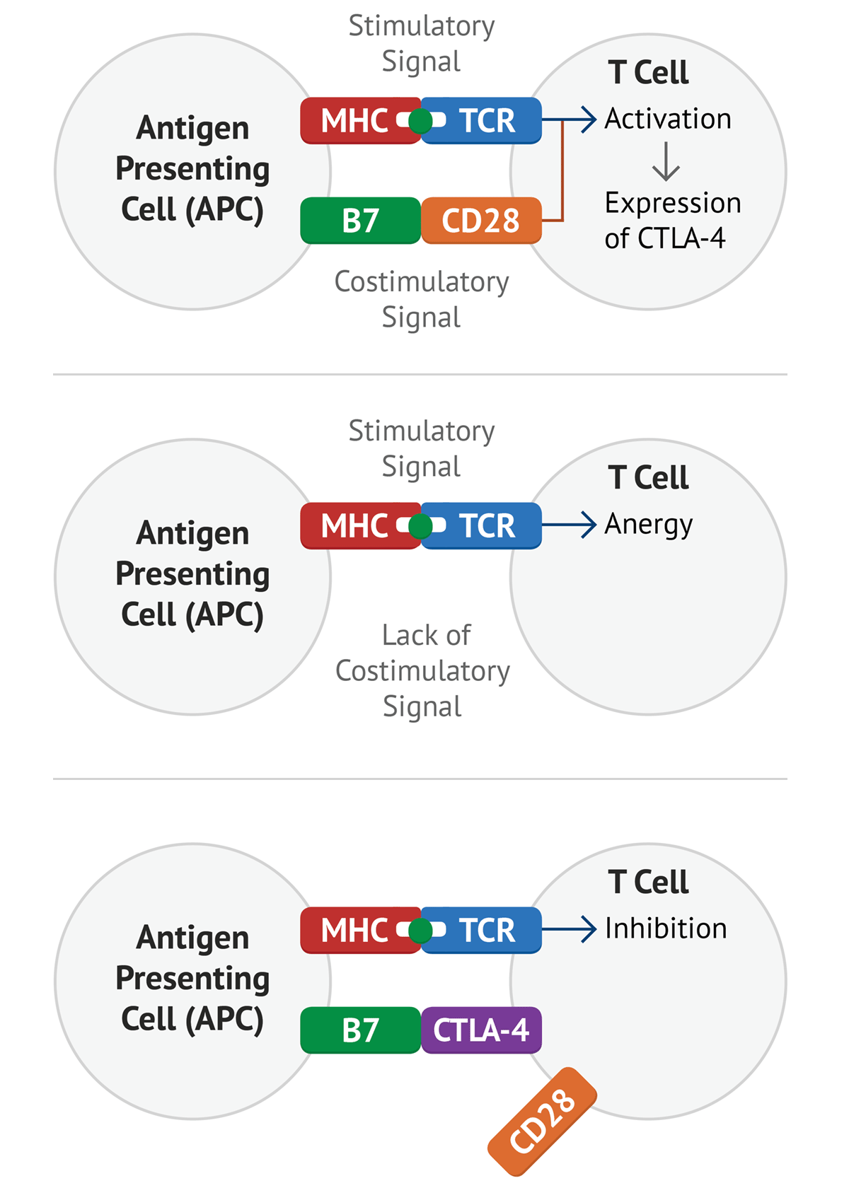This screenshot has width=849, height=1188.
Task: Click the blue TCR block in middle panel
Action: click(x=488, y=526)
